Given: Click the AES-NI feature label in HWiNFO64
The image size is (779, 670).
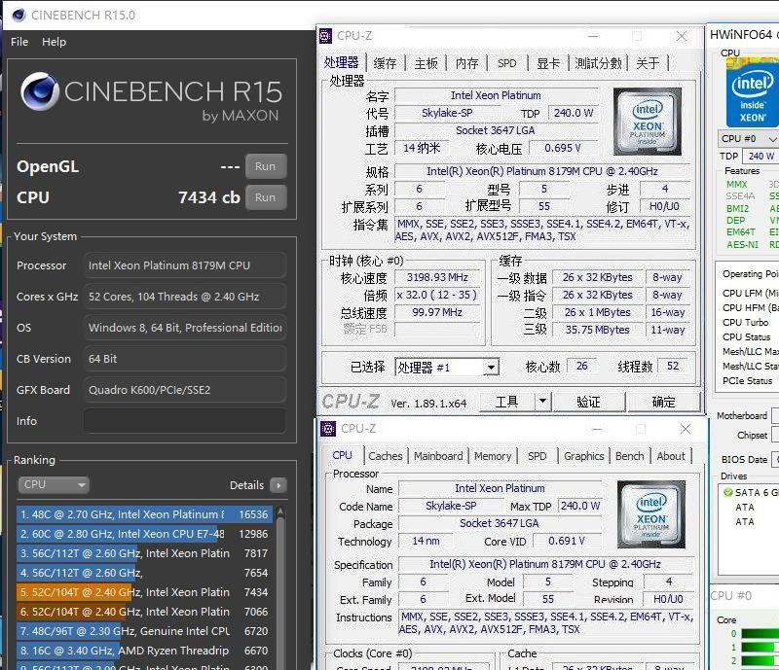Looking at the screenshot, I should [742, 244].
